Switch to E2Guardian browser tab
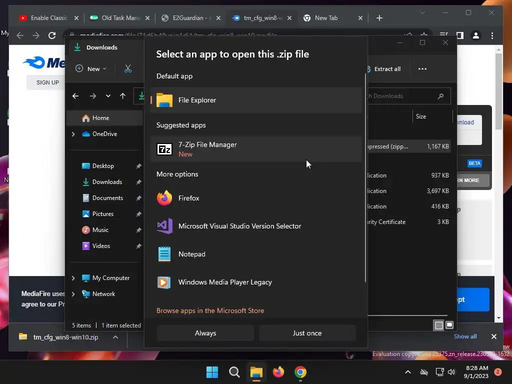 point(191,18)
